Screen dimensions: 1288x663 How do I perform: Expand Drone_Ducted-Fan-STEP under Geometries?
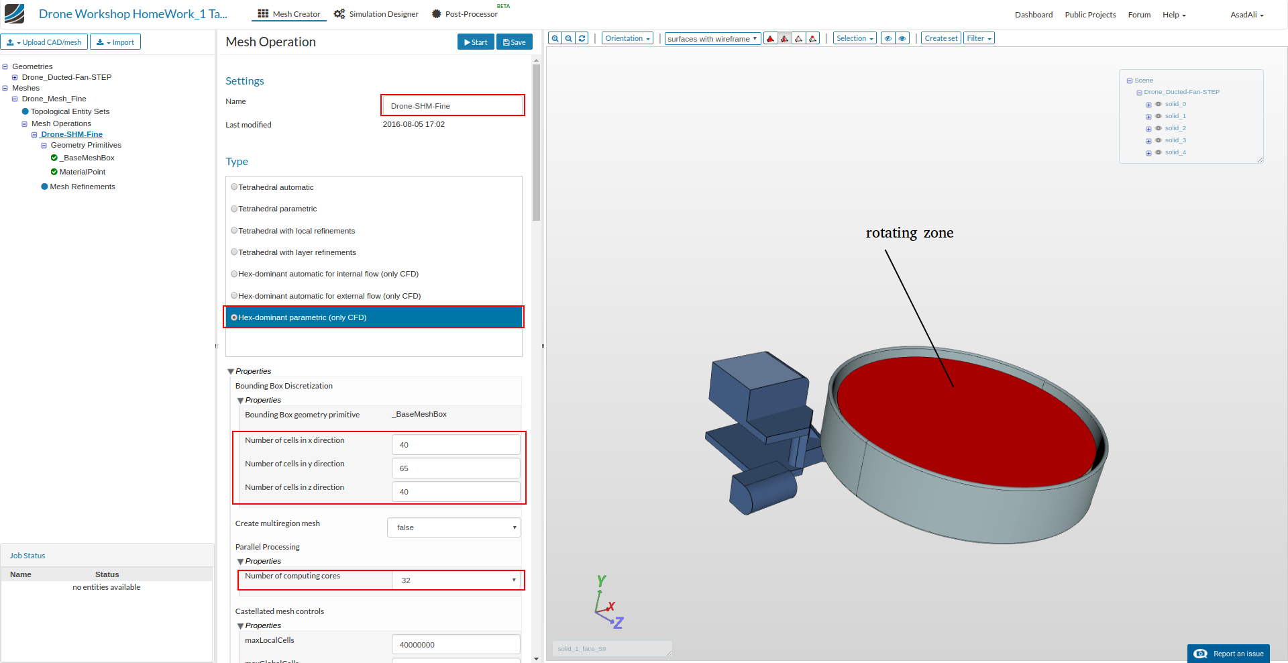coord(15,77)
